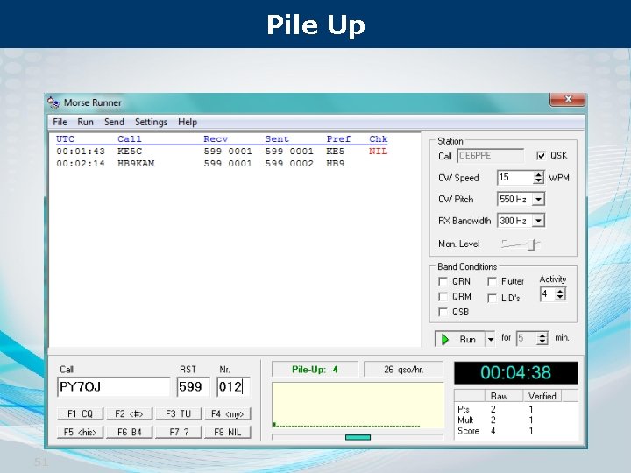Click the 00:02:14 log timestamp
Image resolution: width=631 pixels, height=473 pixels.
point(81,164)
